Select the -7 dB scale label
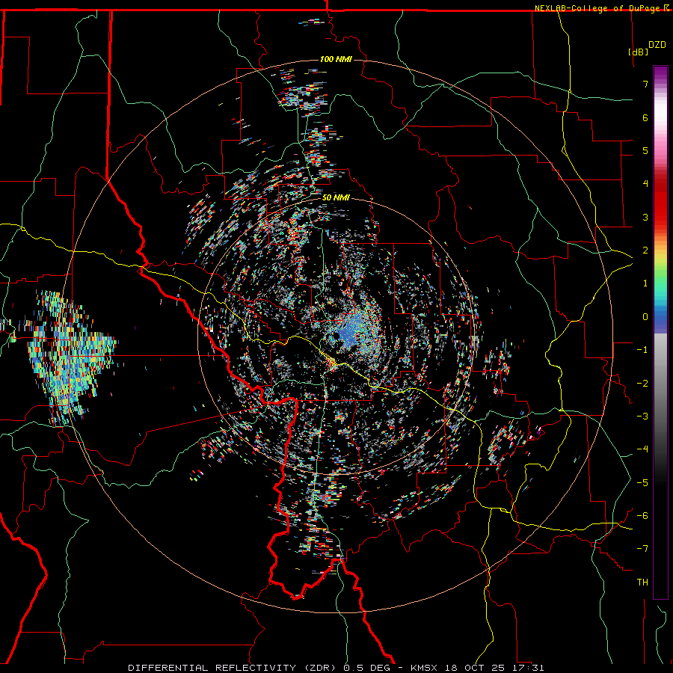Screen dimensions: 673x673 pos(642,549)
